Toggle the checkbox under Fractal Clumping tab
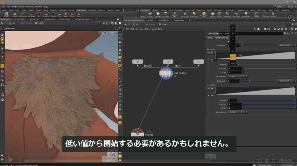This screenshot has width=297, height=166. [229, 41]
